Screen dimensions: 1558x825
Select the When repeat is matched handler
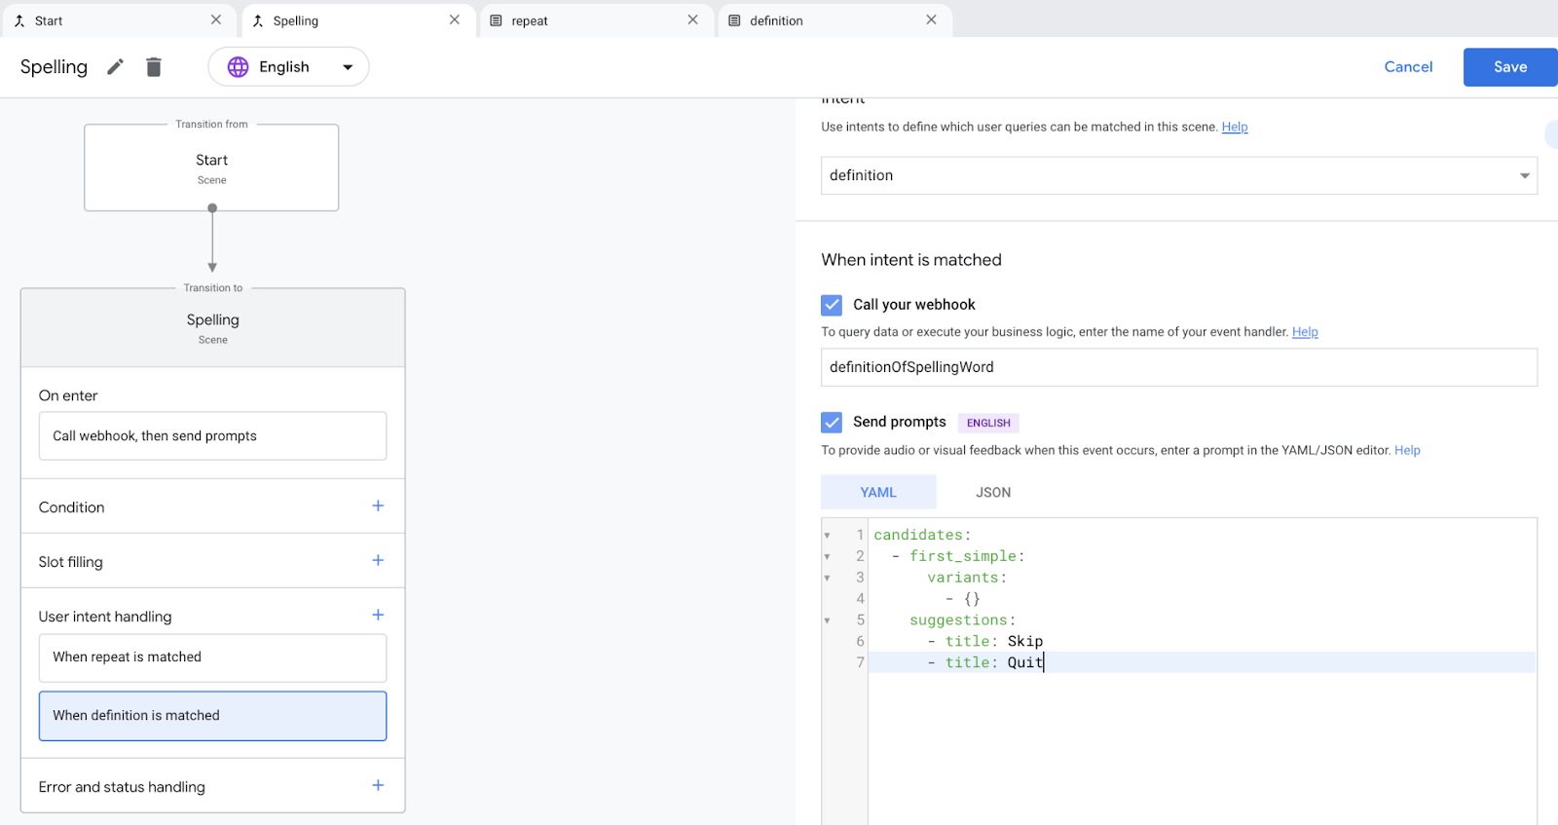pyautogui.click(x=212, y=657)
